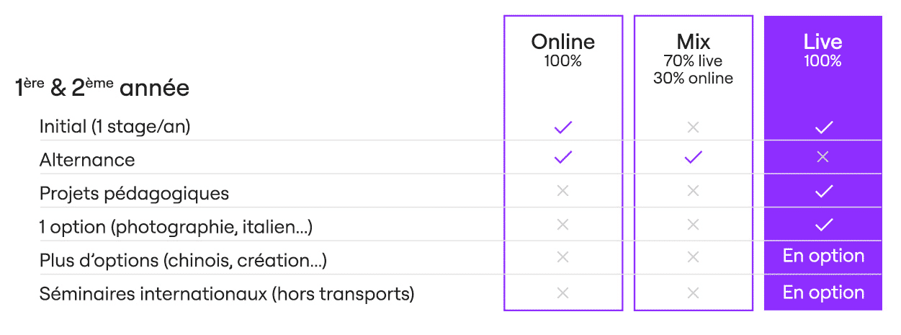Click Live checkmark for 1 option row
This screenshot has width=901, height=335.
(823, 225)
